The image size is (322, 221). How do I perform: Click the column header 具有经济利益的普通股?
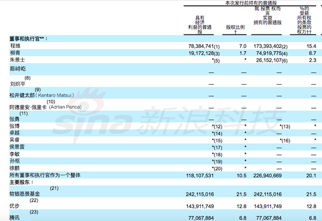(x=200, y=25)
